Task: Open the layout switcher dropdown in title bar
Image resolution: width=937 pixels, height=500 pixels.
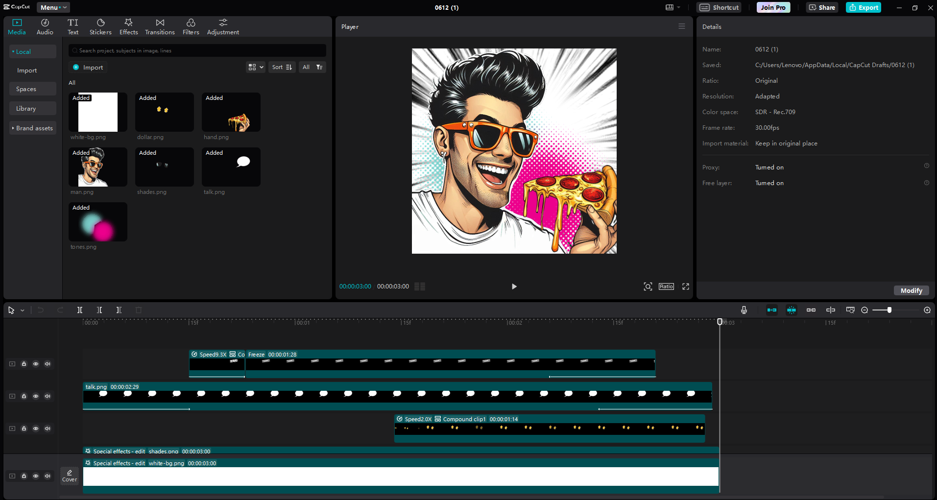Action: [x=673, y=7]
